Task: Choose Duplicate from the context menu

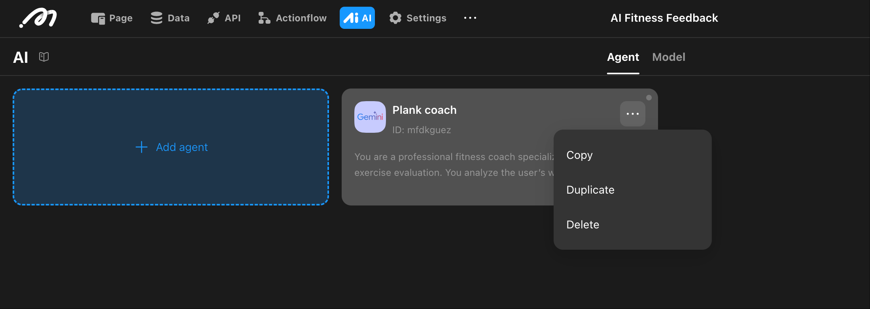Action: pos(590,190)
